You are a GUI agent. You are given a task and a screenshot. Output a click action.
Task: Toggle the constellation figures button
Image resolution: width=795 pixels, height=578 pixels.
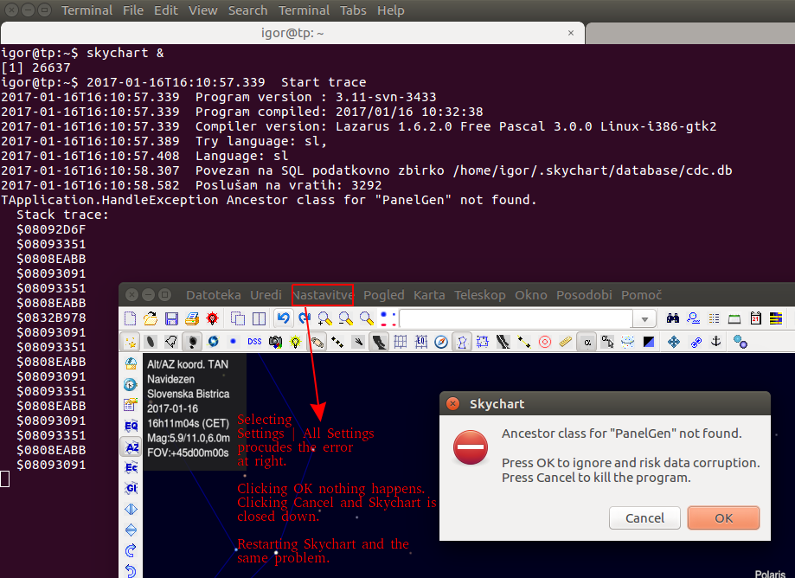pyautogui.click(x=462, y=343)
